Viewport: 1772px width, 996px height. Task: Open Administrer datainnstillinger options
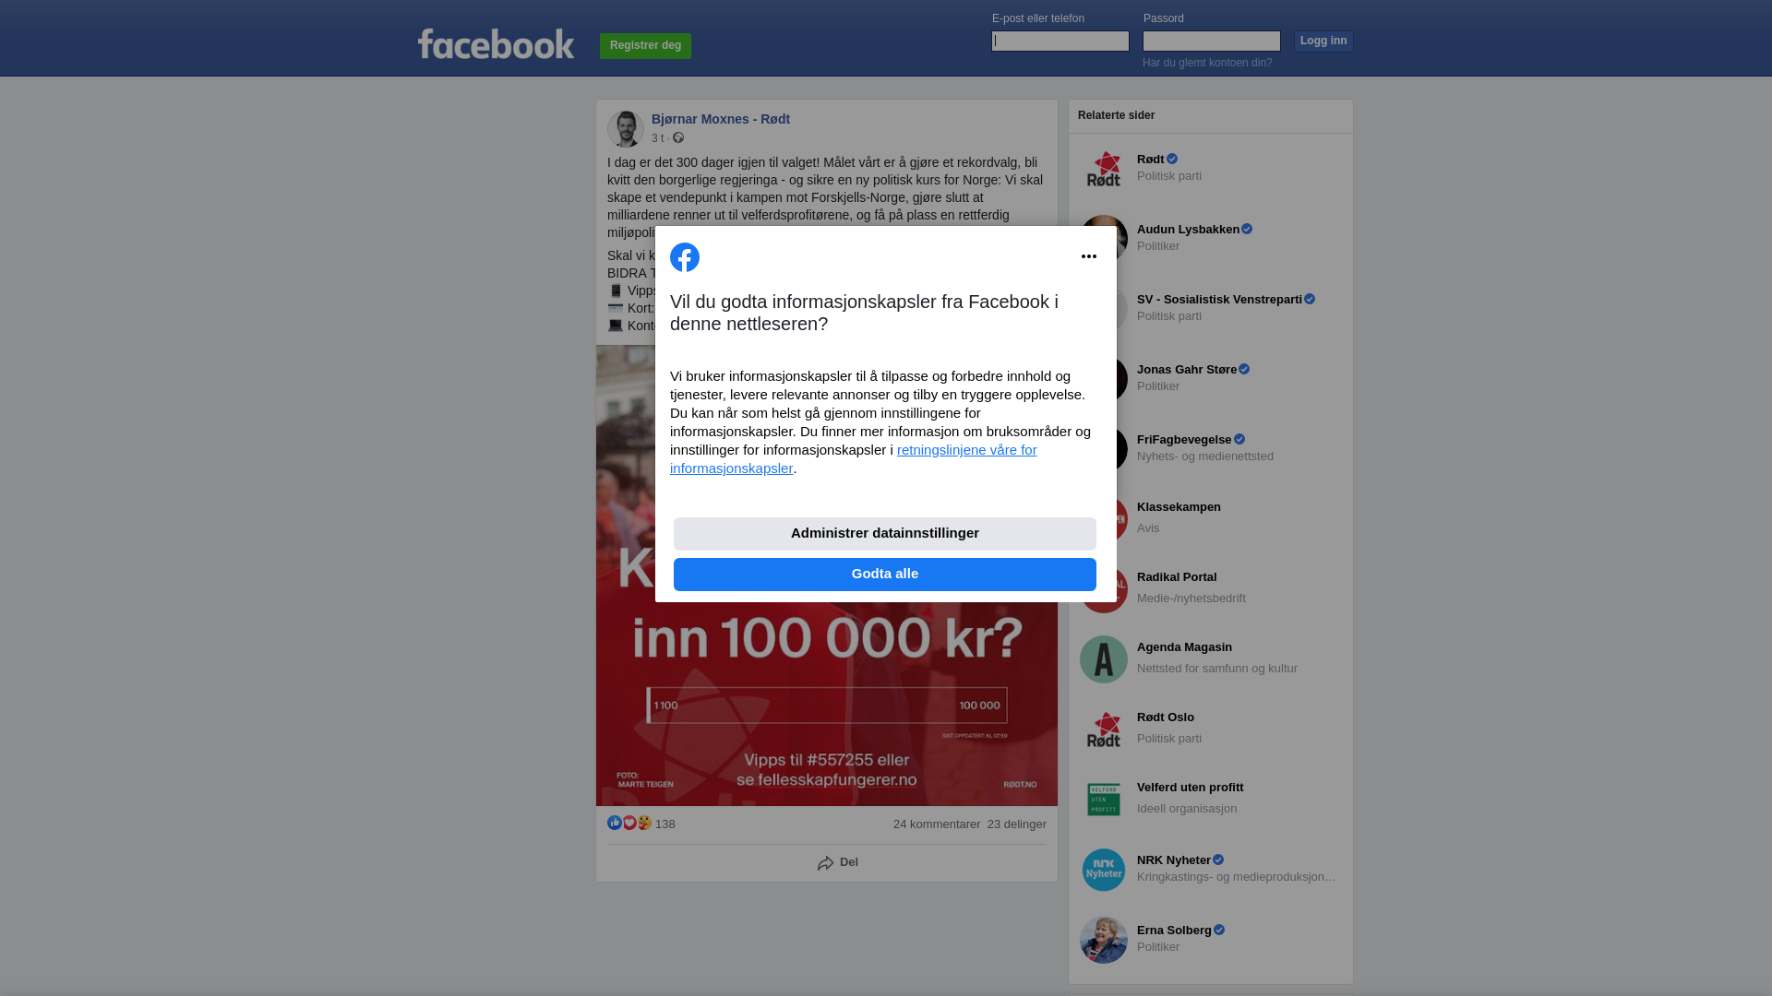pyautogui.click(x=885, y=534)
